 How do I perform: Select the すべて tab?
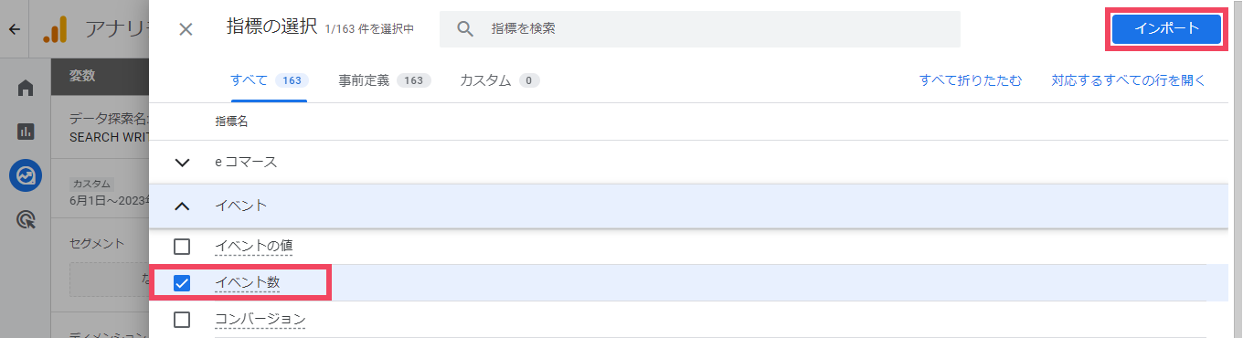(269, 80)
